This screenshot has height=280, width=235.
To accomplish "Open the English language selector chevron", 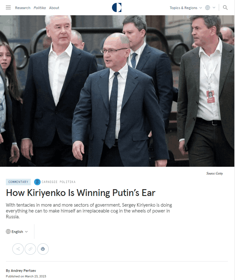I will coord(26,232).
